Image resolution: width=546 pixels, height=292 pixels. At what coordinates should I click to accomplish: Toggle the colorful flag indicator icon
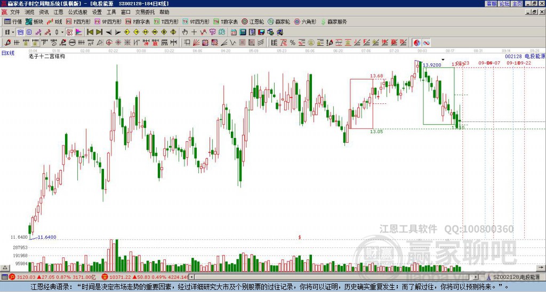click(x=79, y=32)
